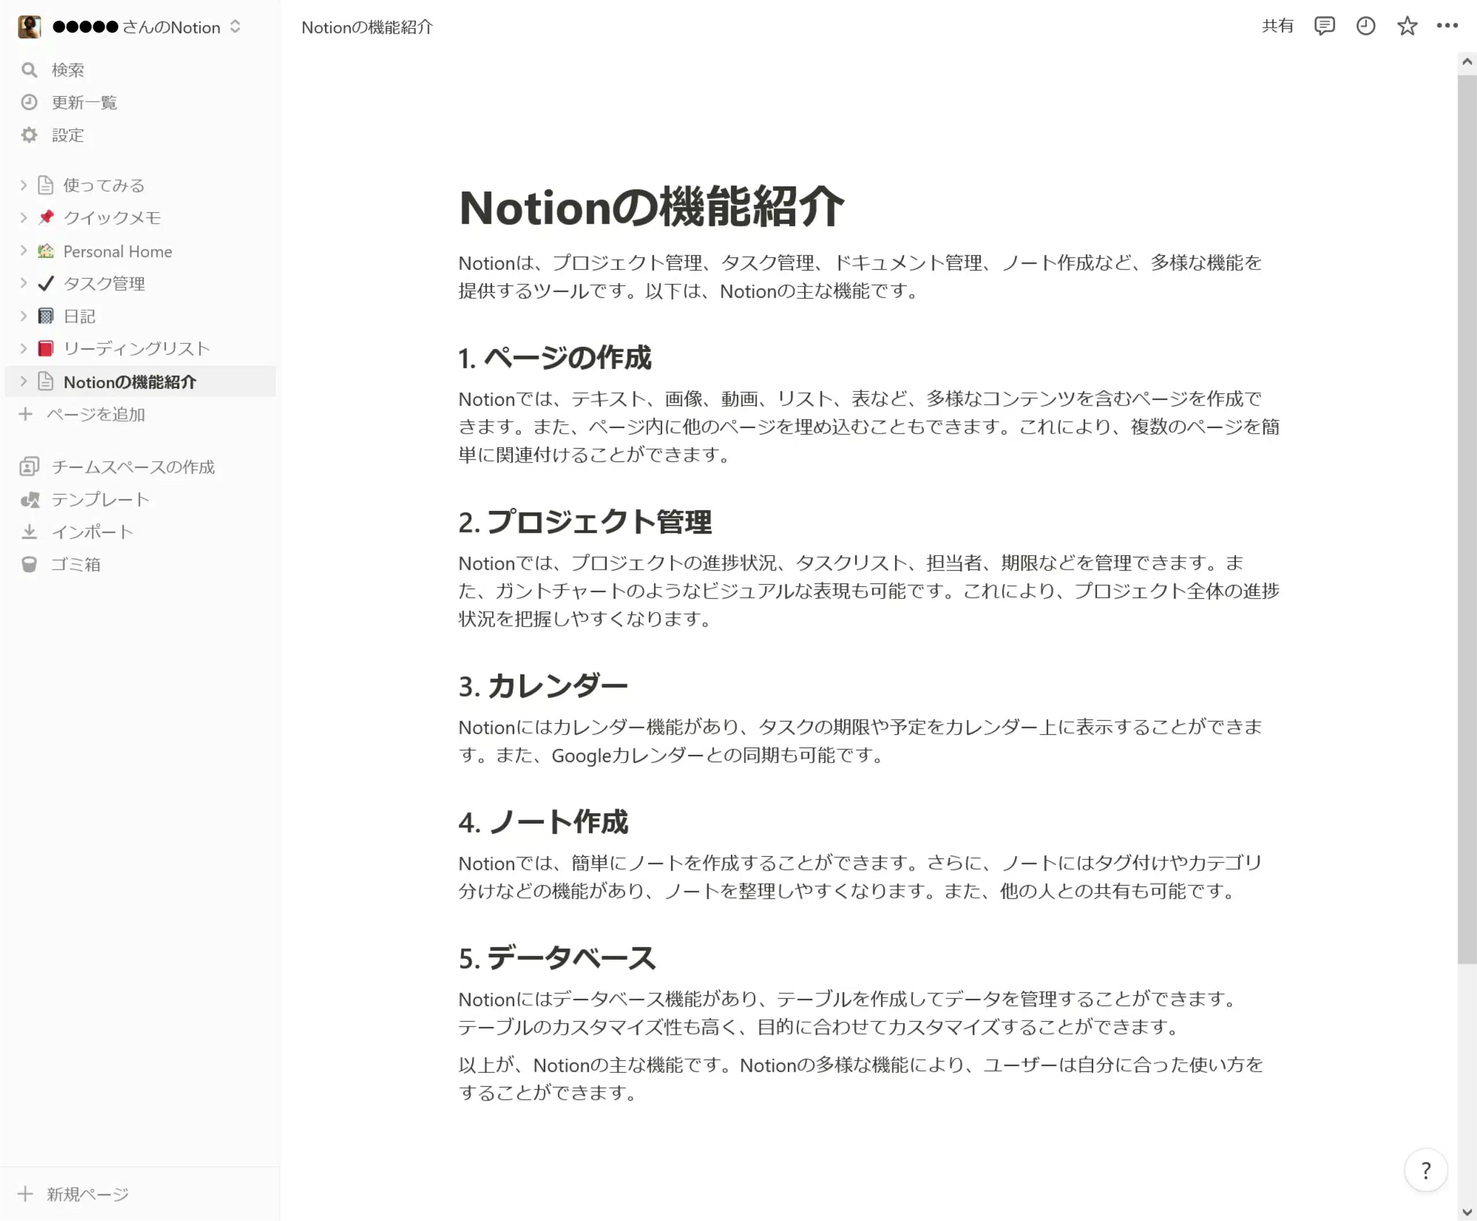Screen dimensions: 1477x1221
Task: Open the クイックメモ page
Action: 112,217
